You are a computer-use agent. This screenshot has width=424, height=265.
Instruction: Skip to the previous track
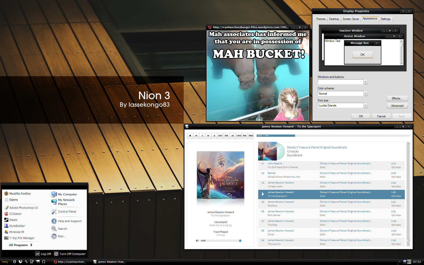[196, 136]
